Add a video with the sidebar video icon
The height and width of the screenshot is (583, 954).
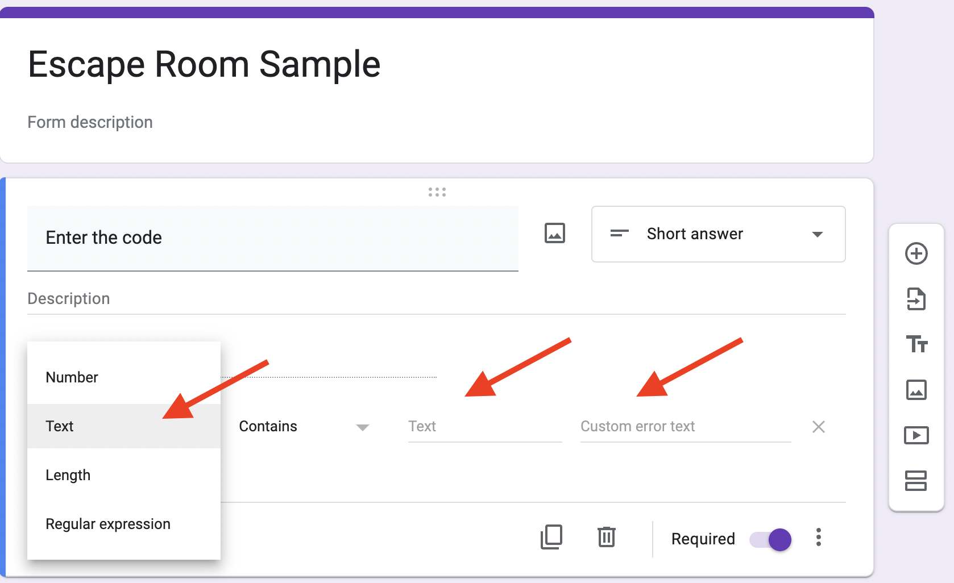point(916,436)
